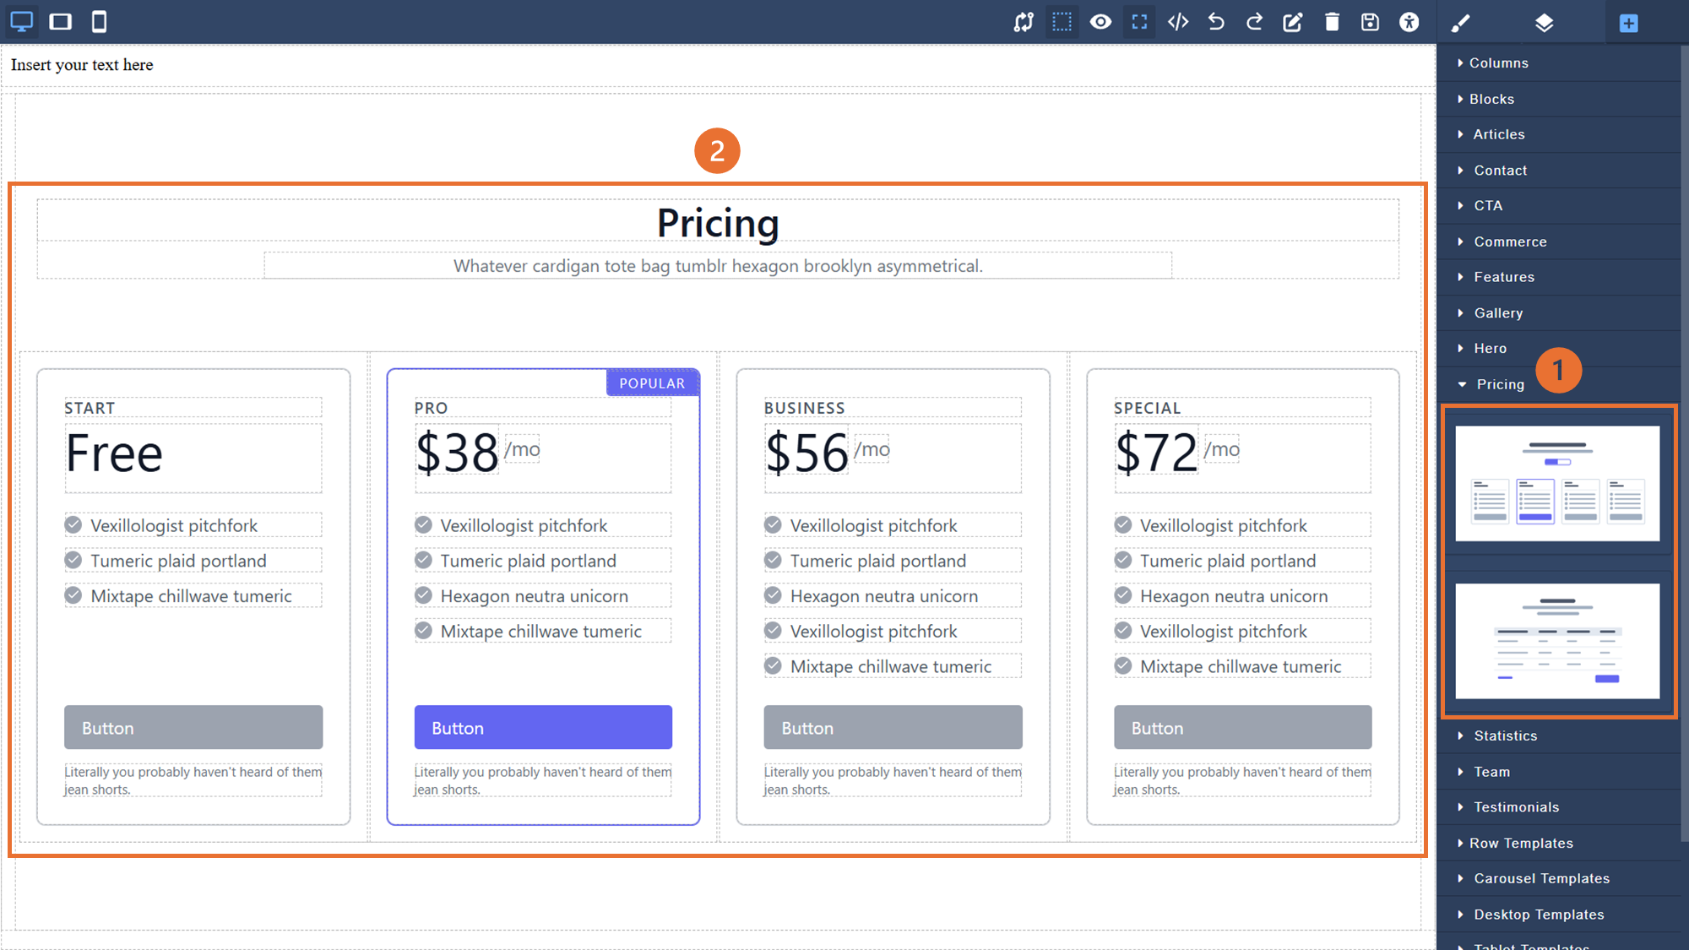Save with the floppy disk icon
The width and height of the screenshot is (1689, 950).
pyautogui.click(x=1370, y=22)
